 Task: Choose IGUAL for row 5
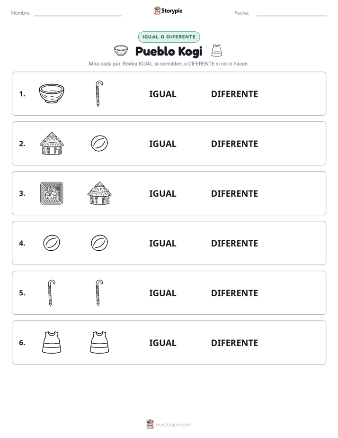point(162,293)
